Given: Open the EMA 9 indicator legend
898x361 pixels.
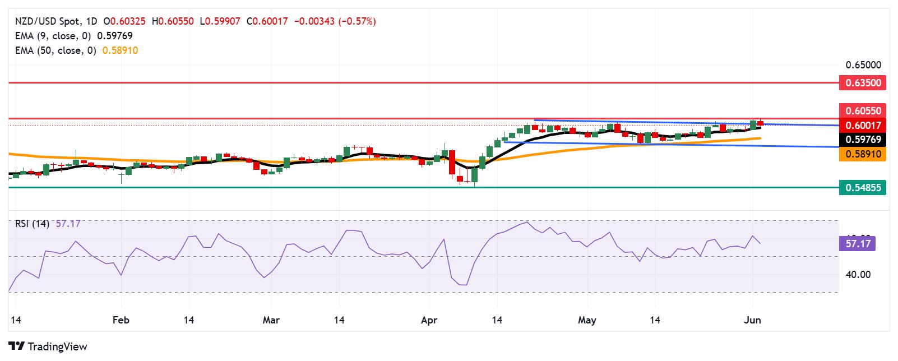Looking at the screenshot, I should click(72, 36).
